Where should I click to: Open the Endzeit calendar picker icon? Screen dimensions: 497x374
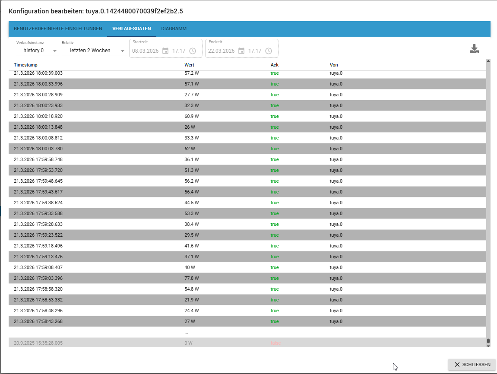tap(241, 51)
